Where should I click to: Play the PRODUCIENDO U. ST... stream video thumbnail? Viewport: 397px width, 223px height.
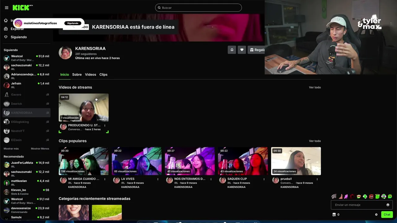click(x=84, y=107)
